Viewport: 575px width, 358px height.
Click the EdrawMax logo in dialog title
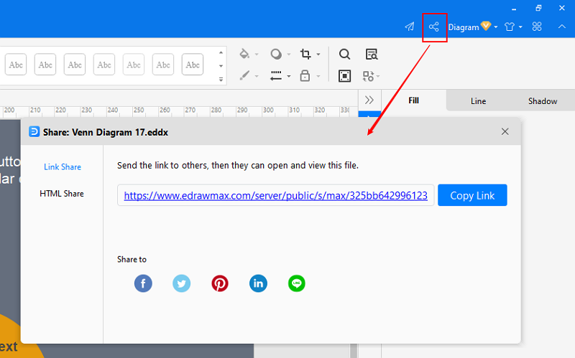(x=34, y=131)
